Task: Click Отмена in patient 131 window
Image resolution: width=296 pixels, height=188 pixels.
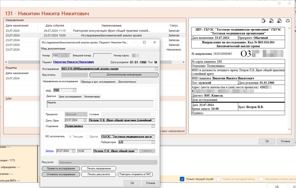Action: pyautogui.click(x=285, y=141)
